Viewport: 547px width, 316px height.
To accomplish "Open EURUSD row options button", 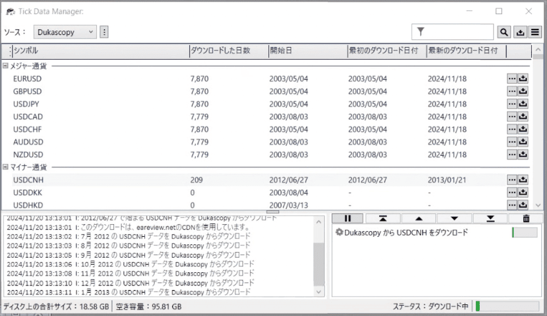I will tap(512, 79).
